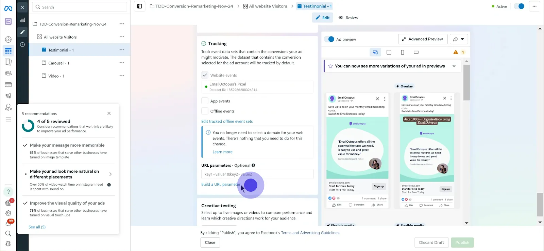Open the Meta logo home icon
Screen dimensions: 544x251
click(x=8, y=8)
